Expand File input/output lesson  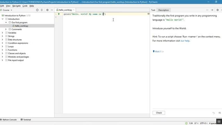click(x=2, y=60)
